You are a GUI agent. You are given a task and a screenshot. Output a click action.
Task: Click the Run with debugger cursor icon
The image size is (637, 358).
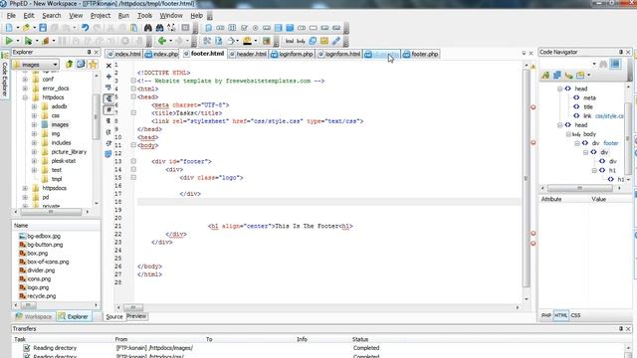coord(28,41)
